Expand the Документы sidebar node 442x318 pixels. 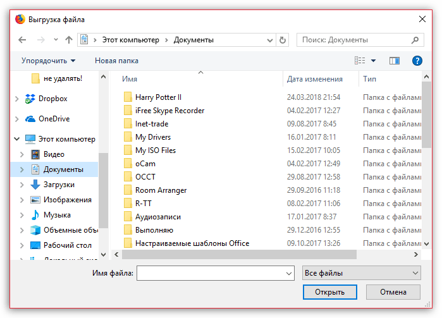(x=22, y=169)
